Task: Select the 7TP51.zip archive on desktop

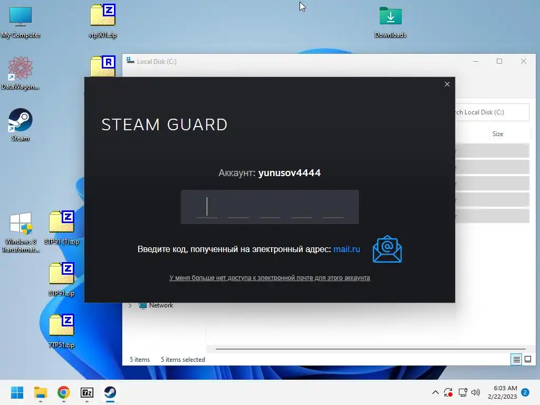Action: pos(62,331)
